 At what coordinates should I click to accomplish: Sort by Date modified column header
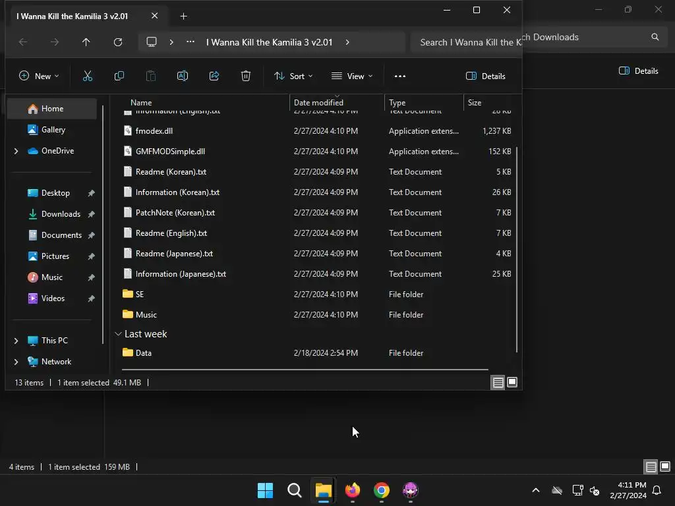point(337,102)
